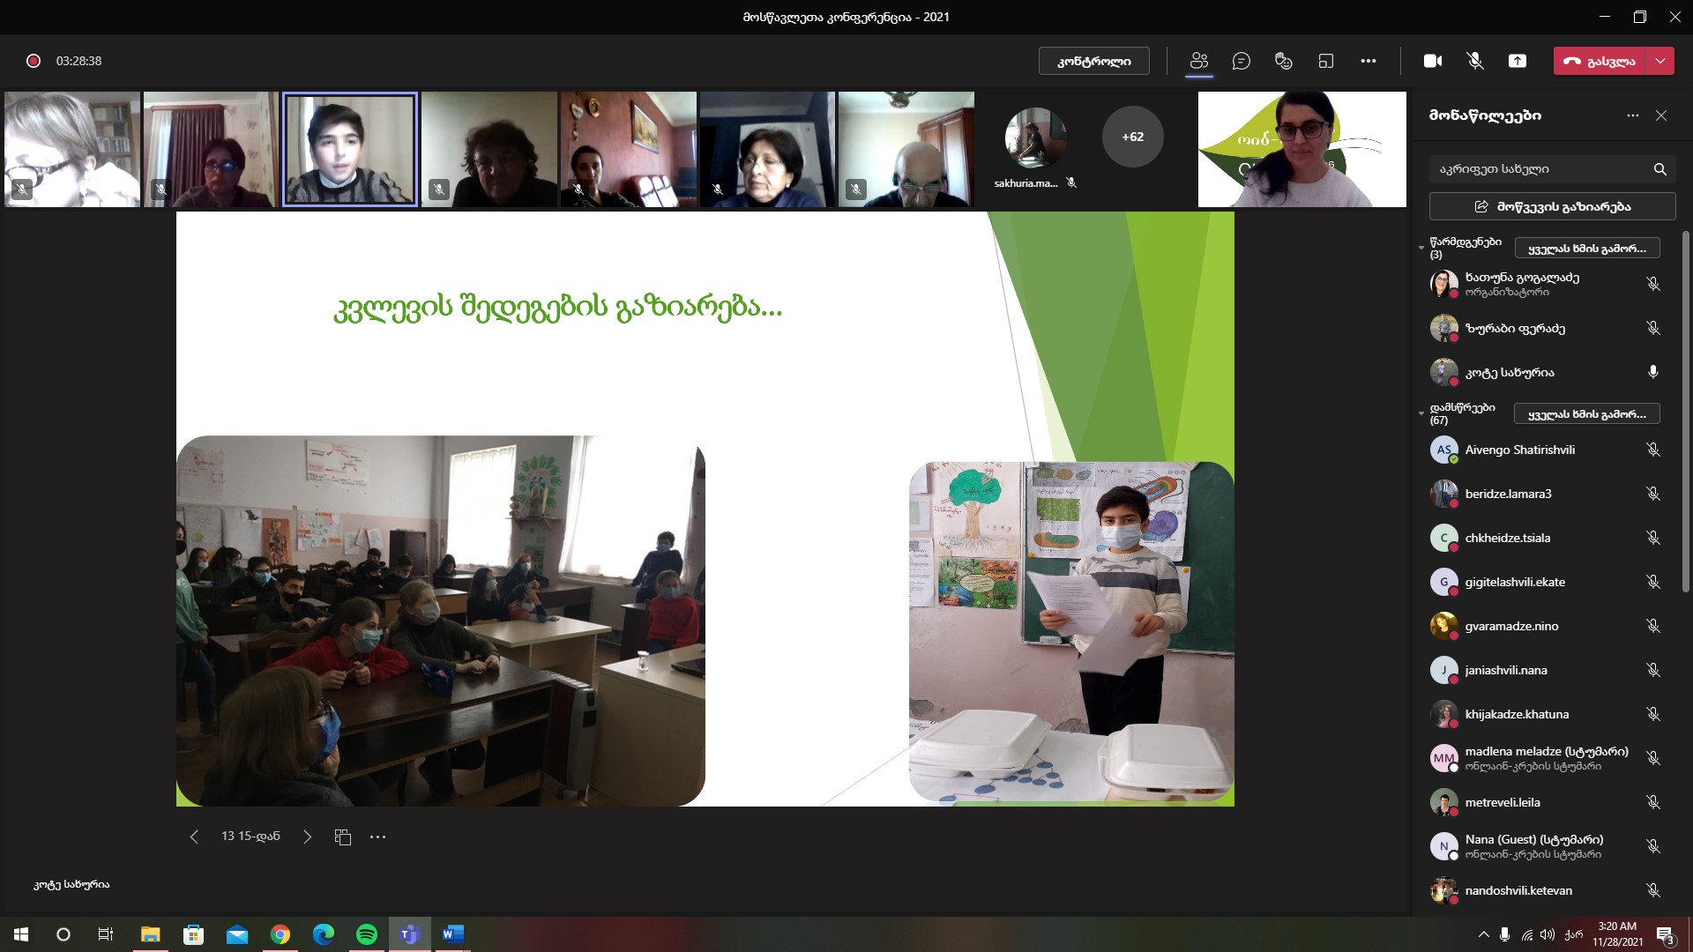Click mic icon for metreveli.leila
The image size is (1693, 952).
click(x=1653, y=802)
